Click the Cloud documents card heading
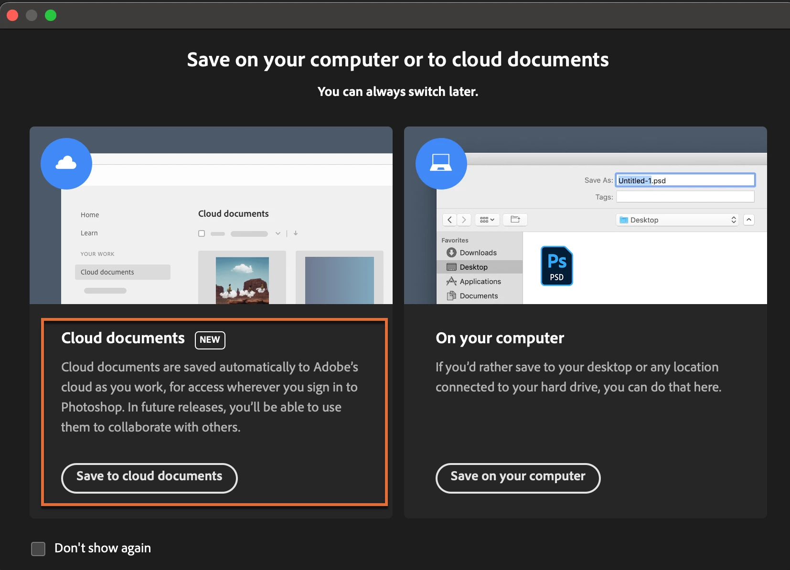Viewport: 790px width, 570px height. point(123,338)
